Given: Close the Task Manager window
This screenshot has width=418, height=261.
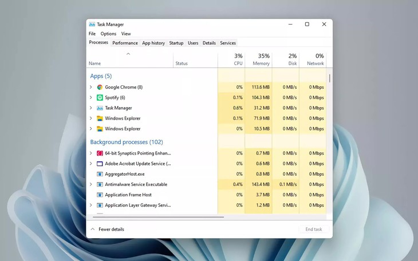Looking at the screenshot, I should (324, 24).
